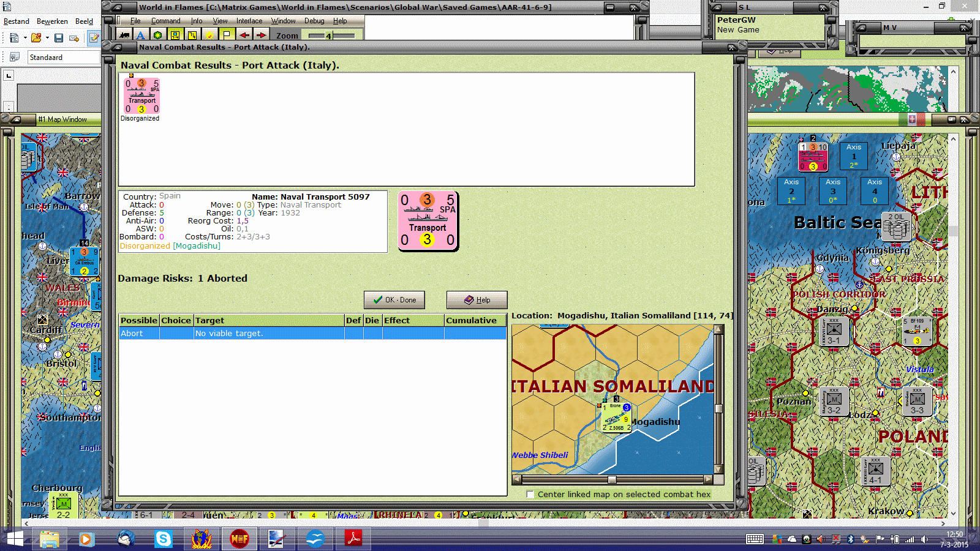Screen dimensions: 980x551
Task: Open the Standaard style dropdown
Action: [x=64, y=58]
